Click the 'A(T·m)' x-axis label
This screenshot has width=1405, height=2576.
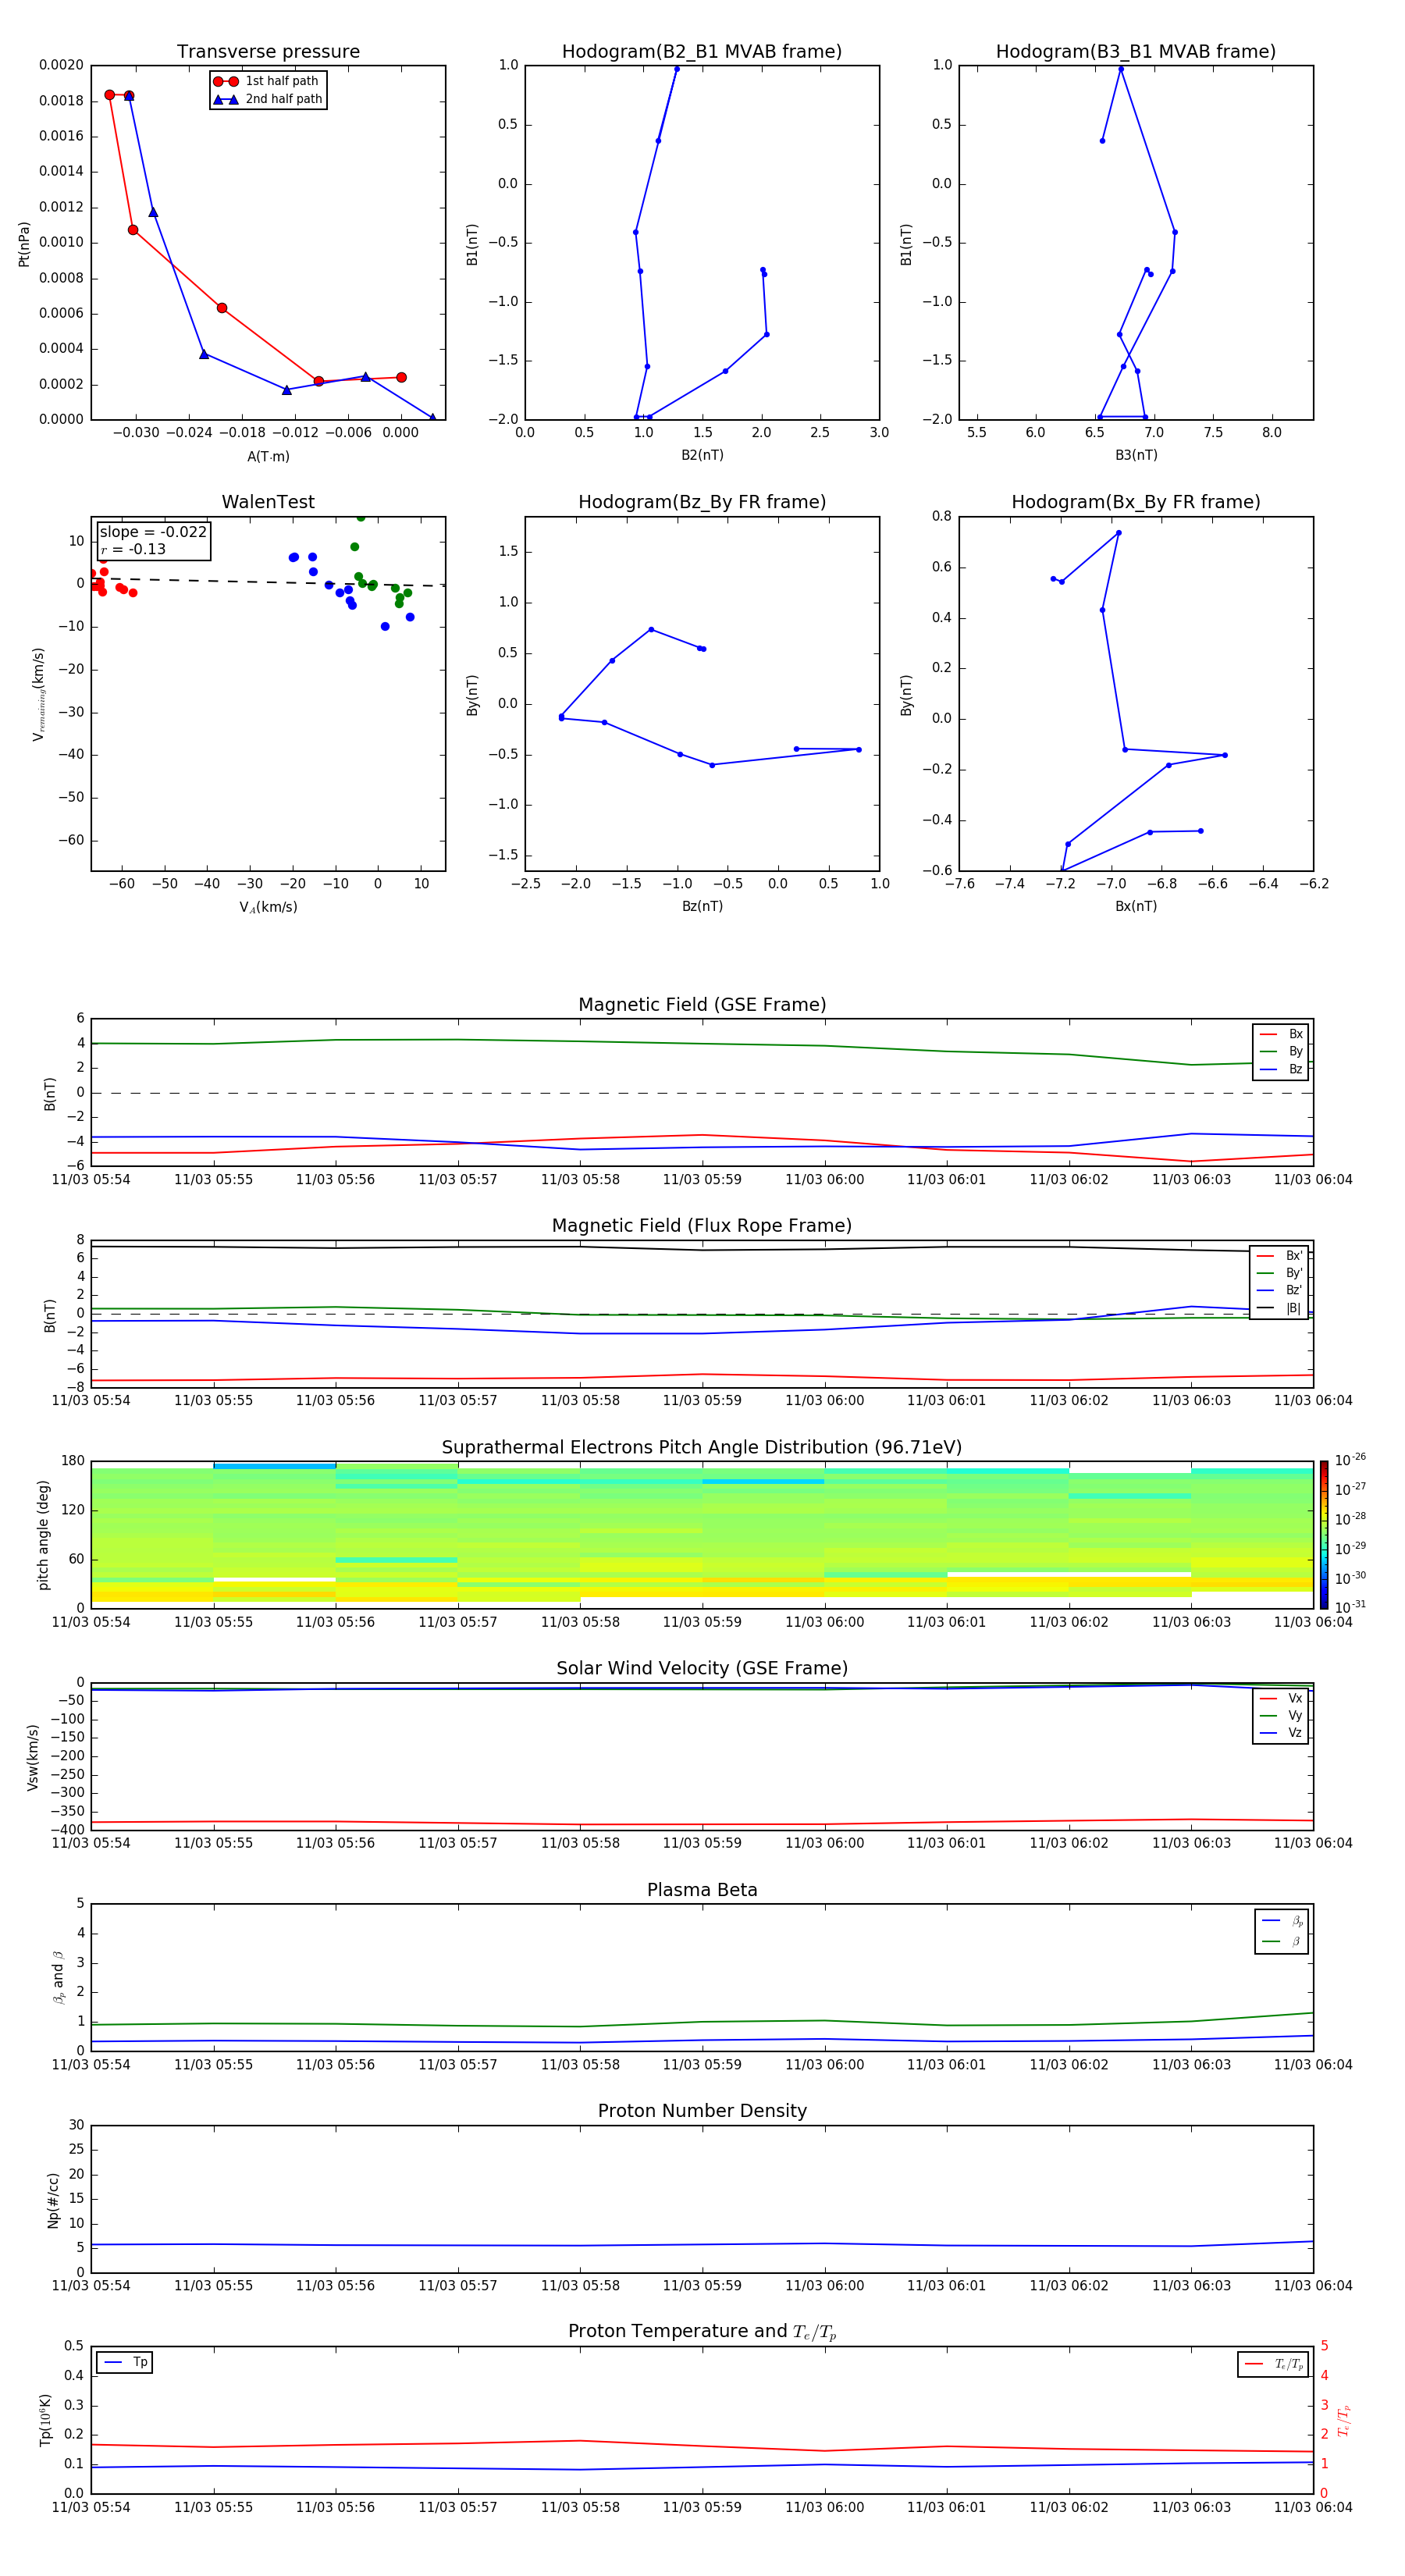268,456
